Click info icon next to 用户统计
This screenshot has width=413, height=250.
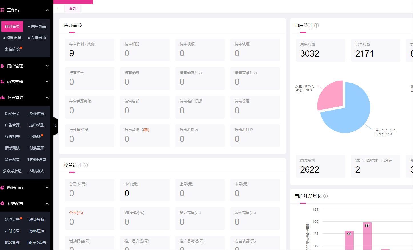tap(317, 25)
